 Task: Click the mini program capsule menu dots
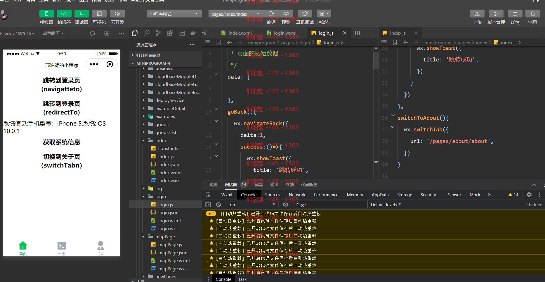(x=94, y=64)
